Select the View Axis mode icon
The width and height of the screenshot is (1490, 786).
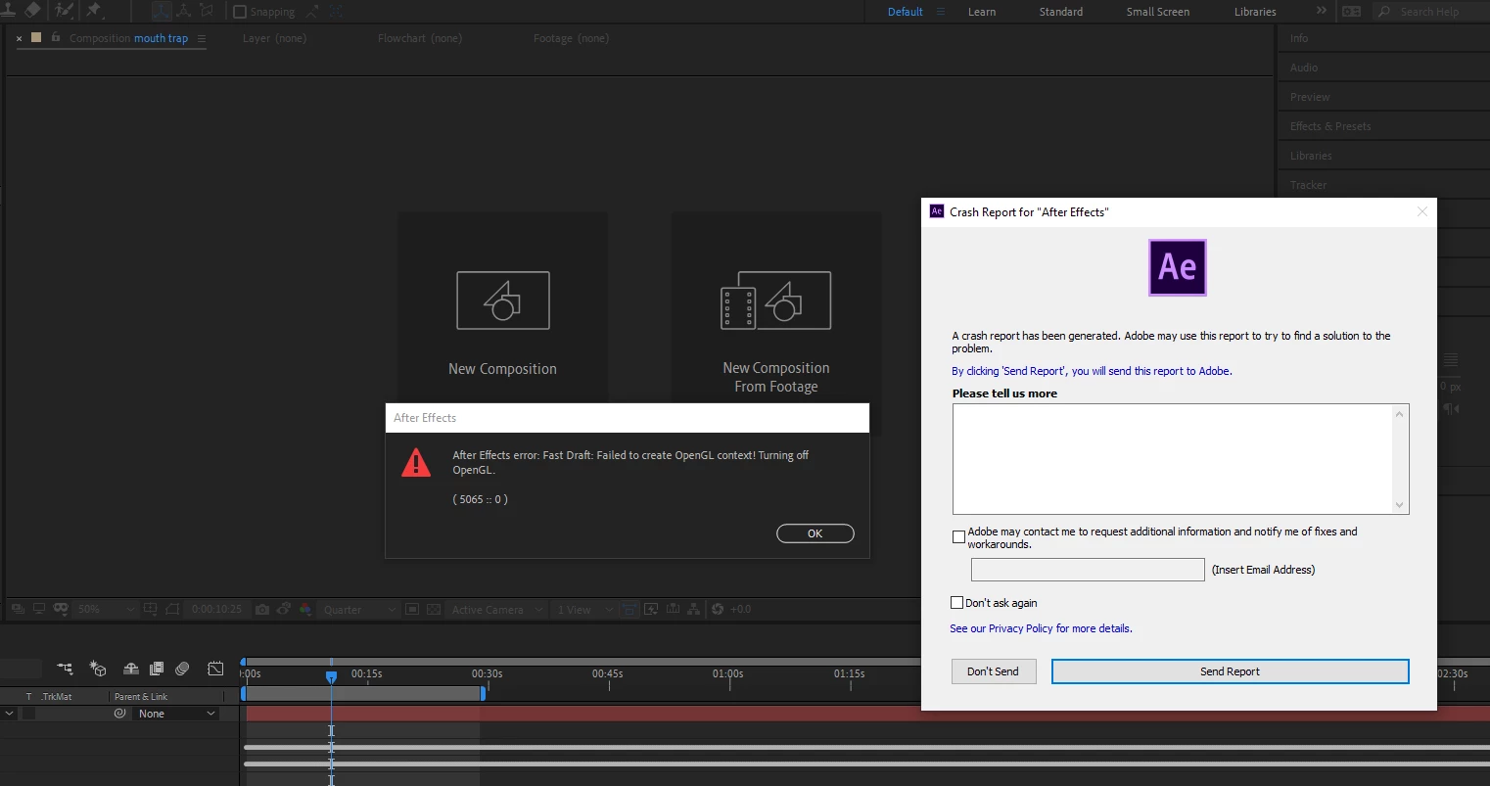[206, 11]
